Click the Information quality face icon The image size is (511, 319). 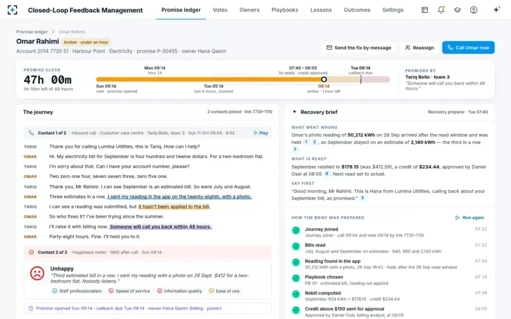coord(160,291)
